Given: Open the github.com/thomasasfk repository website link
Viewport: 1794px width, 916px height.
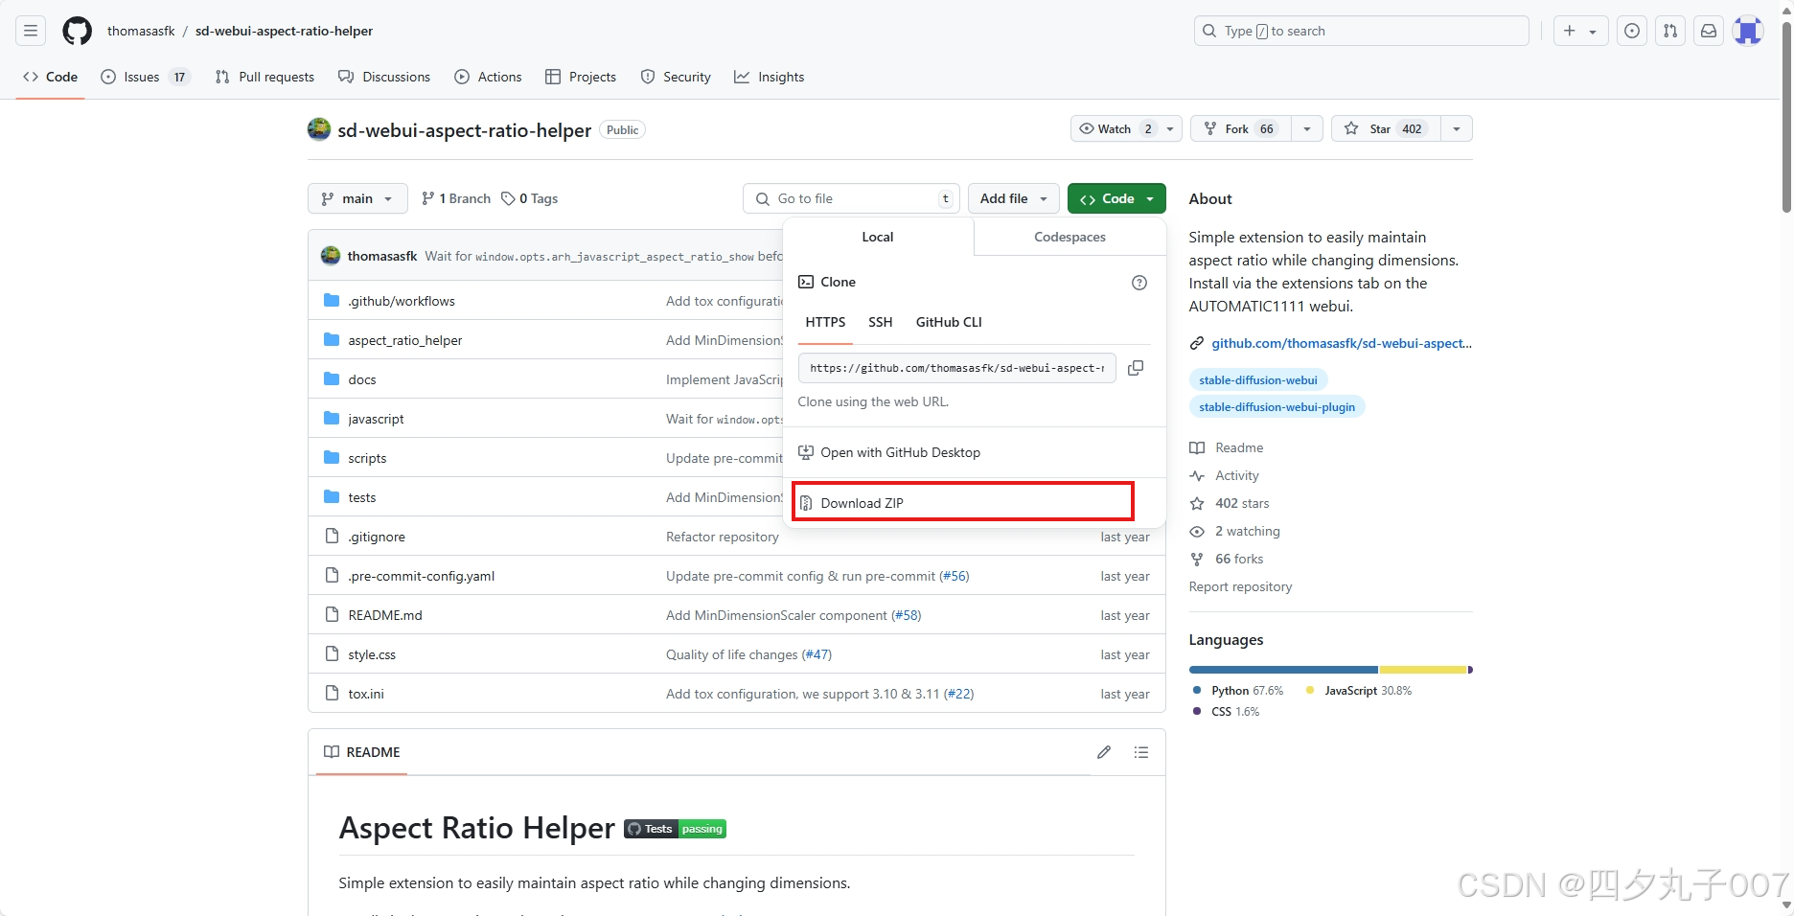Looking at the screenshot, I should [x=1341, y=343].
